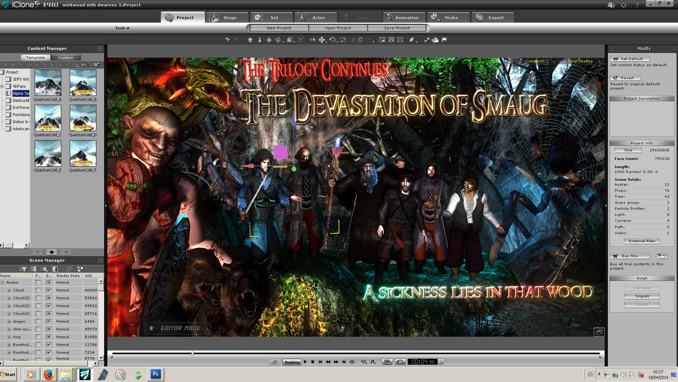This screenshot has height=382, width=678.
Task: Click the Save Project button
Action: coord(397,28)
